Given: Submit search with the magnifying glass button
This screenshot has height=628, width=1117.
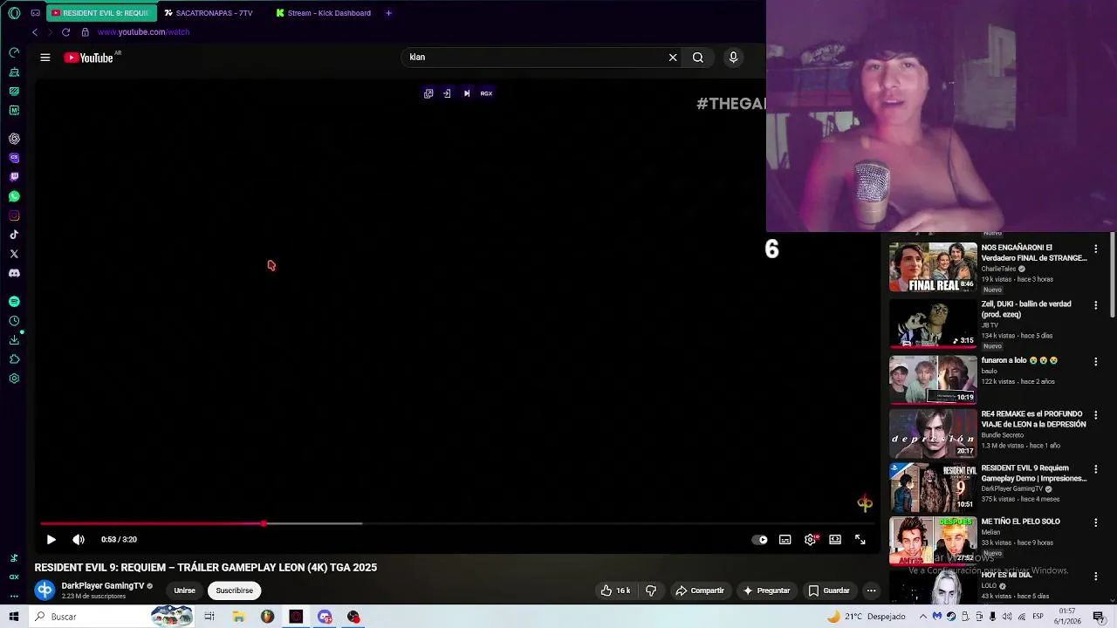Looking at the screenshot, I should click(698, 58).
